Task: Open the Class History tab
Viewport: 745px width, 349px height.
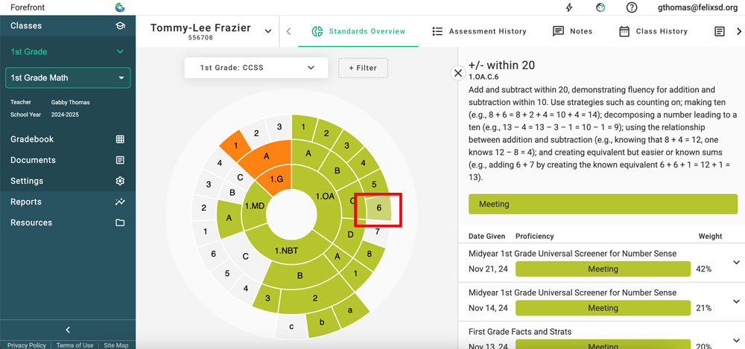Action: (x=653, y=31)
